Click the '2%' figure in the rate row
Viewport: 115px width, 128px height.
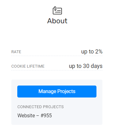tap(99, 52)
